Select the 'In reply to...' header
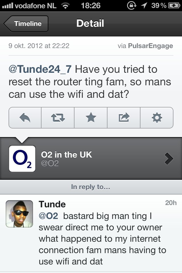Viewport: 182px width, 273px height. (x=91, y=187)
